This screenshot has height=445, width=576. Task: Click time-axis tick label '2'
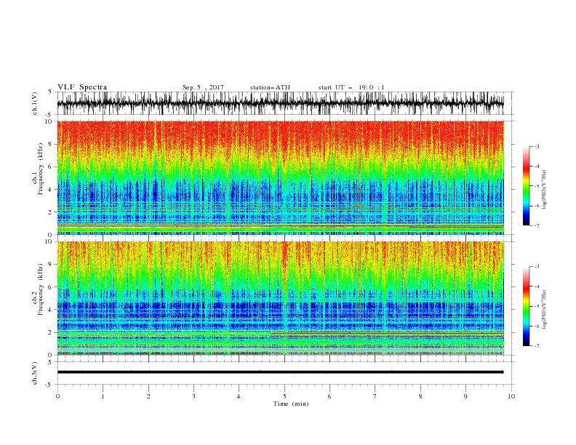click(x=148, y=396)
